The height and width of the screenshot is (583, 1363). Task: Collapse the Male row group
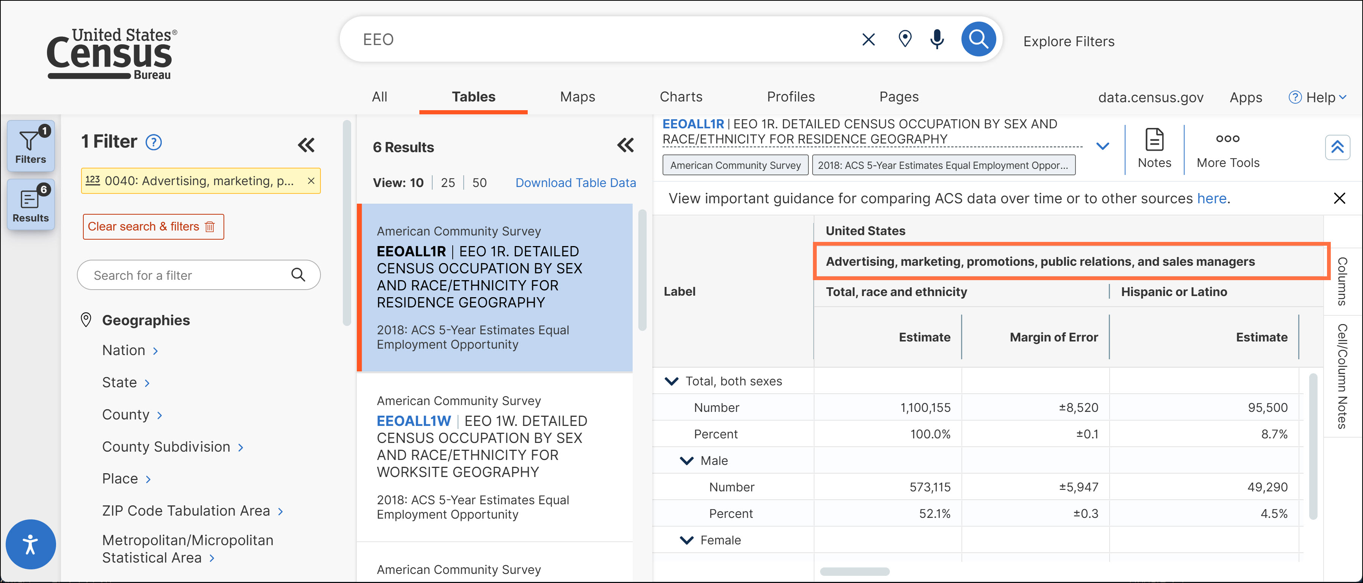pos(686,461)
